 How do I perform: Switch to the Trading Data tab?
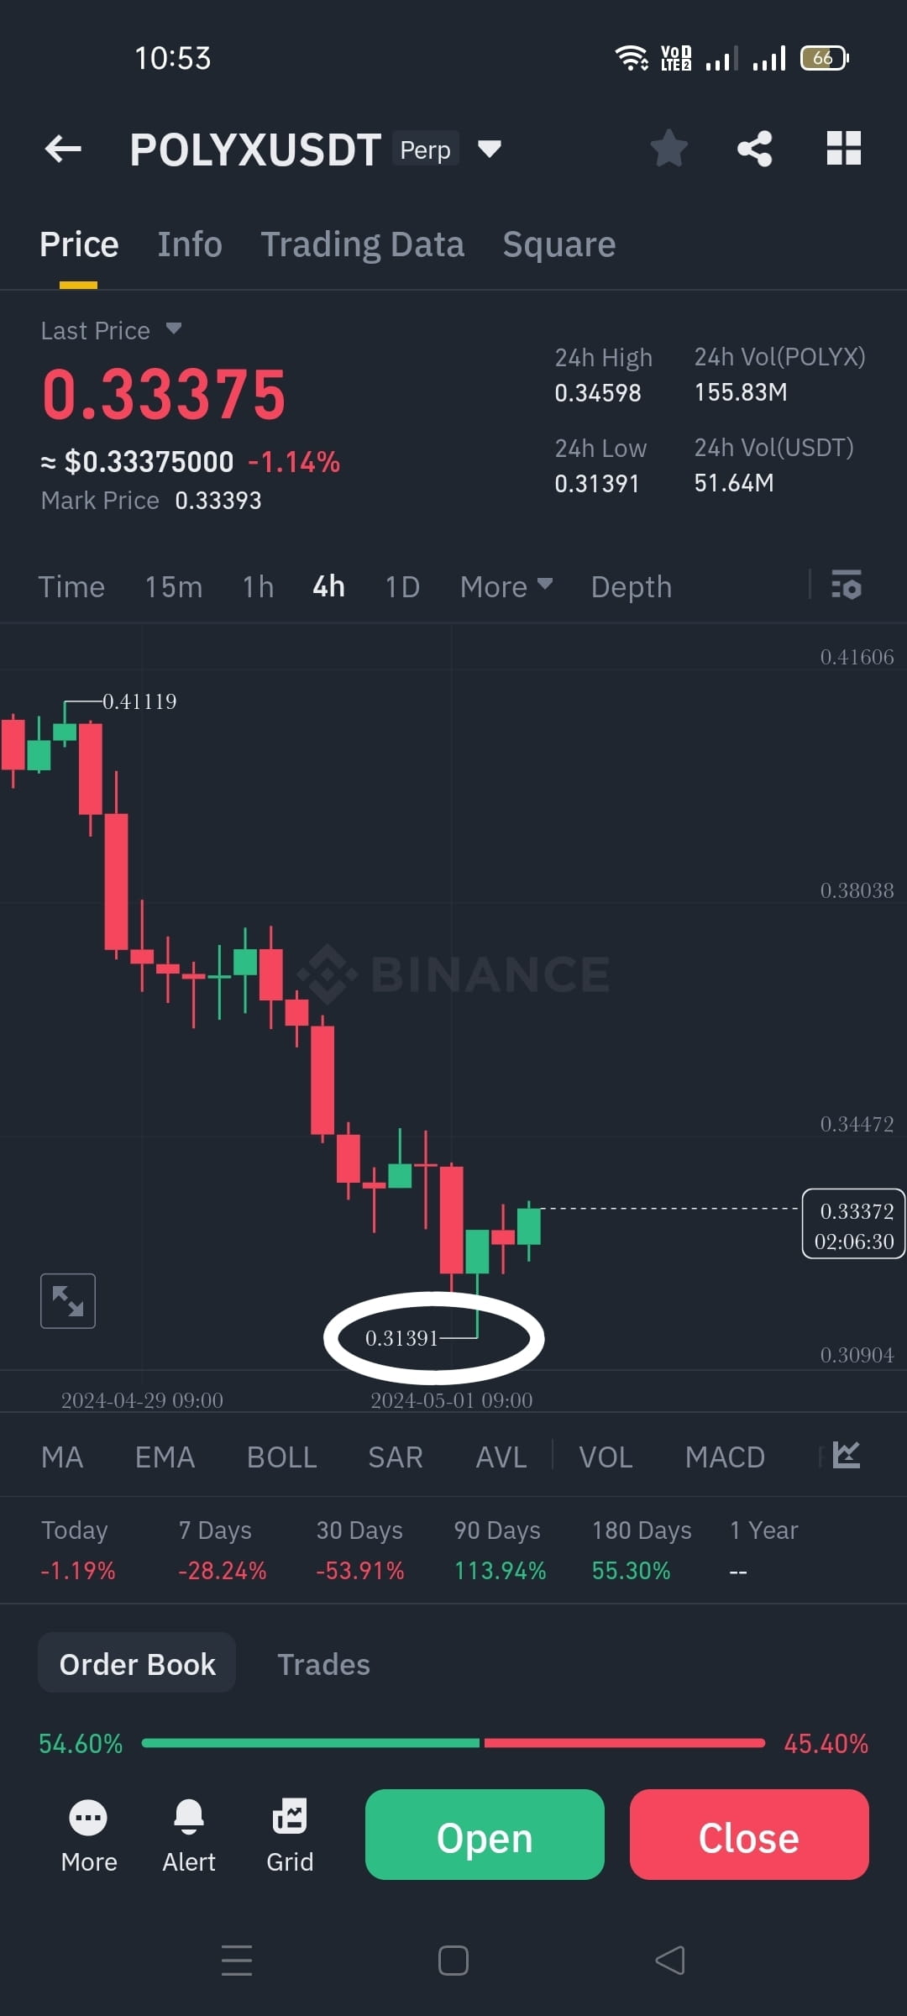(363, 244)
